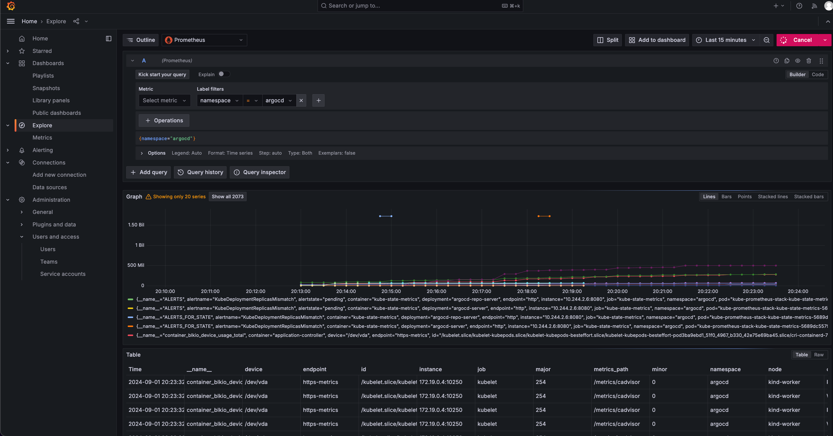Click the zoom out time range icon

pos(766,40)
